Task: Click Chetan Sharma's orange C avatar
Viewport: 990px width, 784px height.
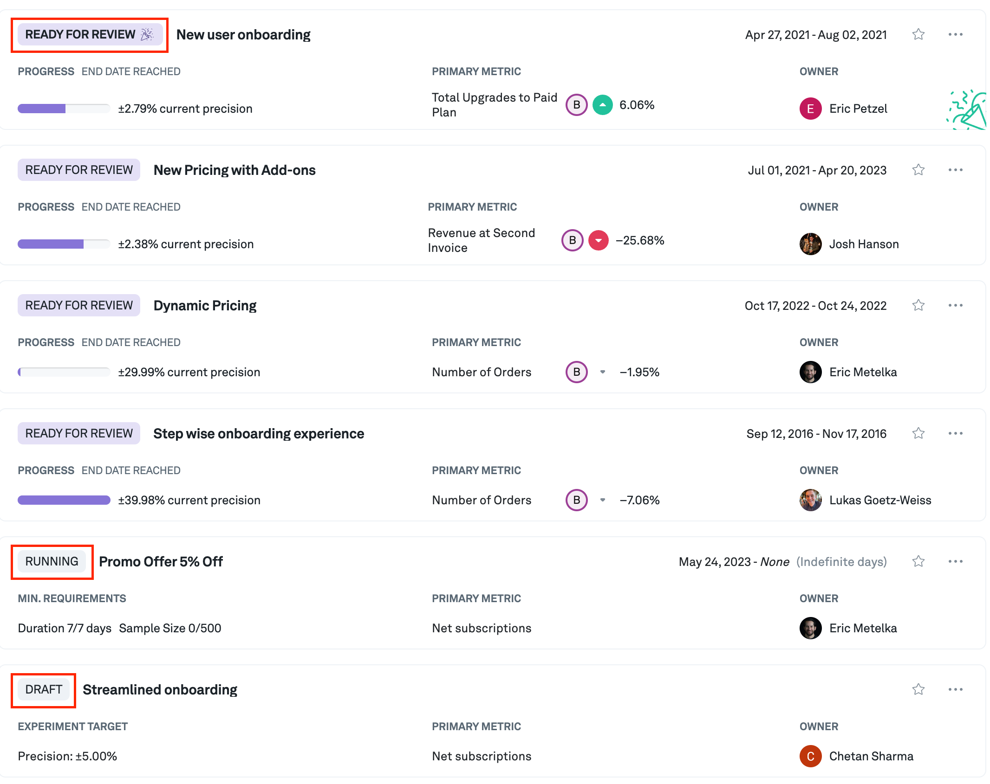Action: point(810,757)
